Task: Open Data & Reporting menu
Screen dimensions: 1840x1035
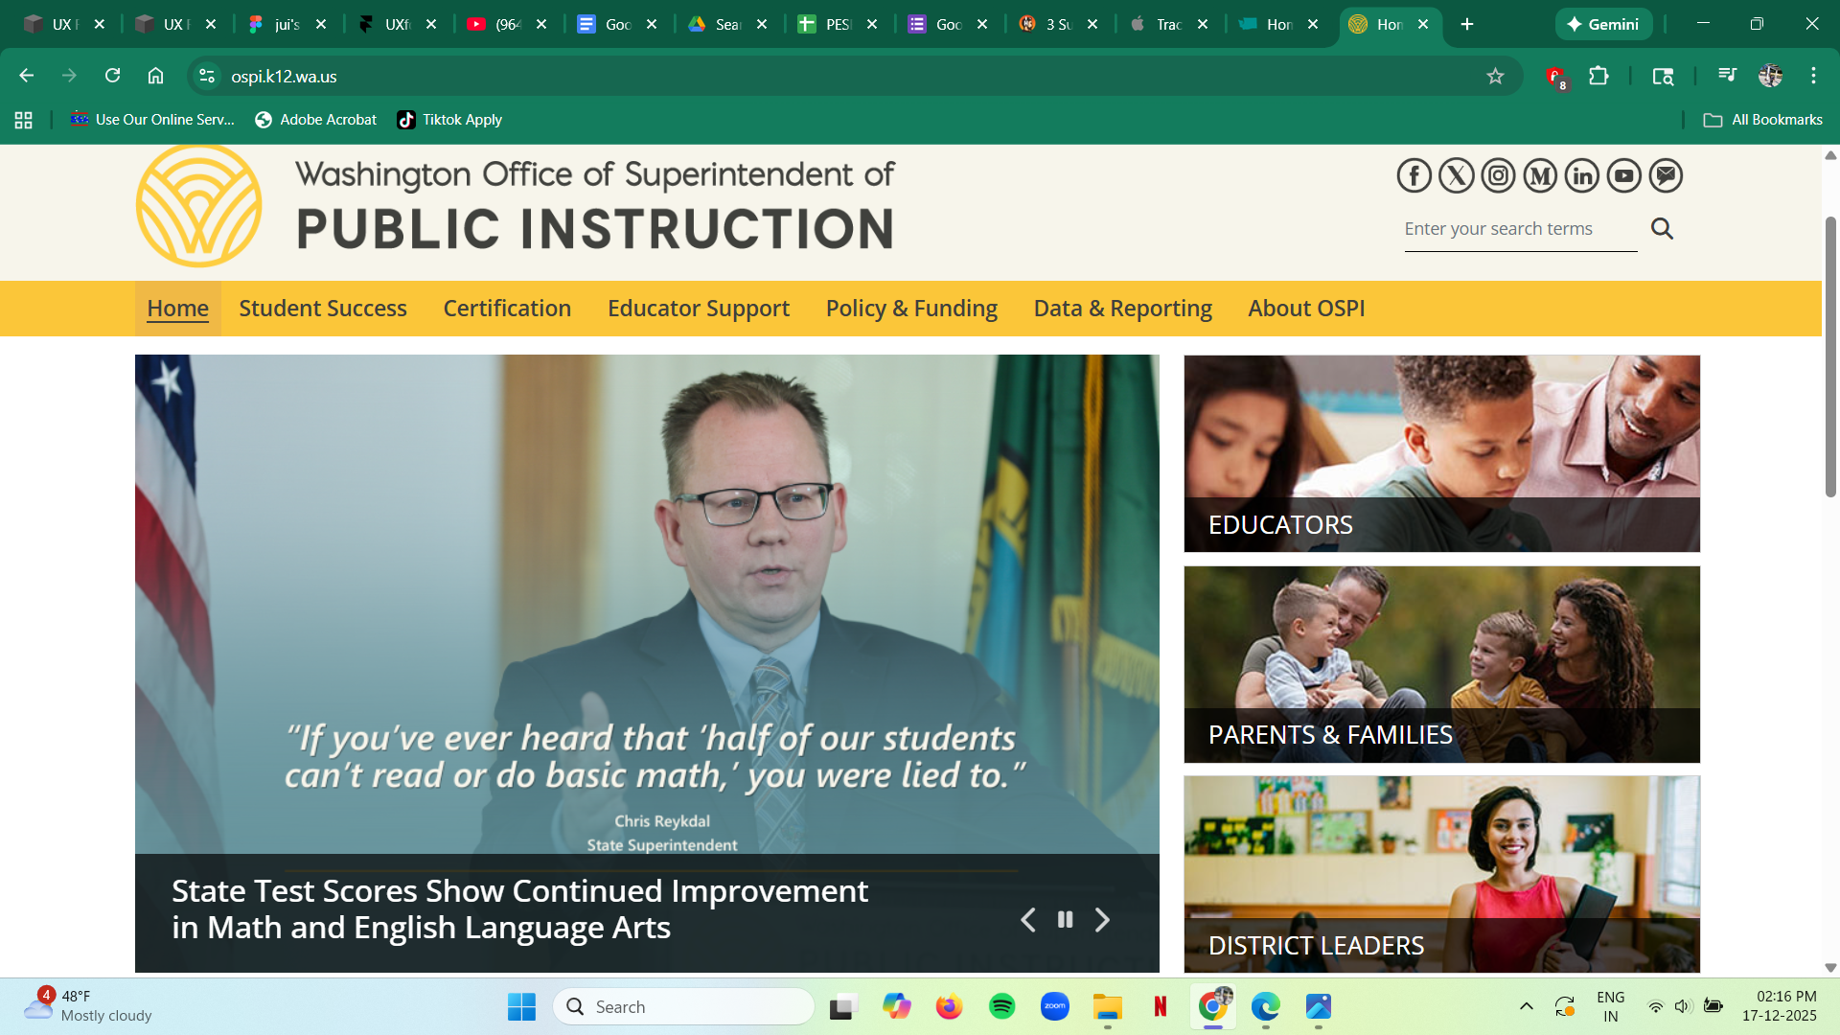Action: [1122, 309]
